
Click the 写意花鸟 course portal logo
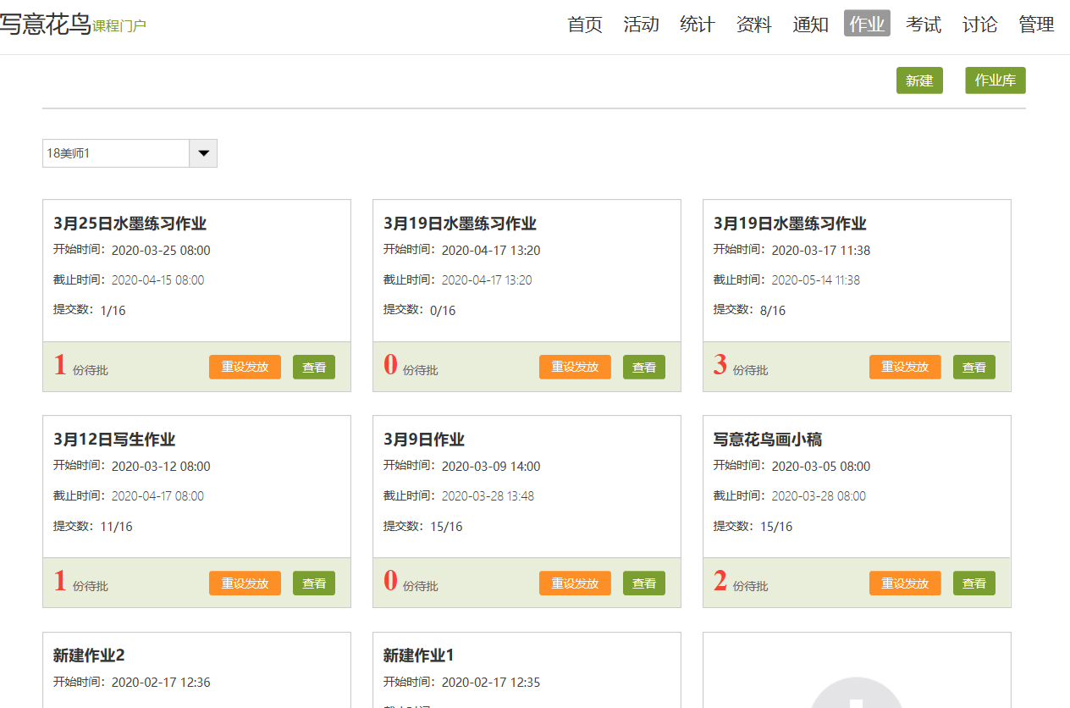pyautogui.click(x=73, y=25)
